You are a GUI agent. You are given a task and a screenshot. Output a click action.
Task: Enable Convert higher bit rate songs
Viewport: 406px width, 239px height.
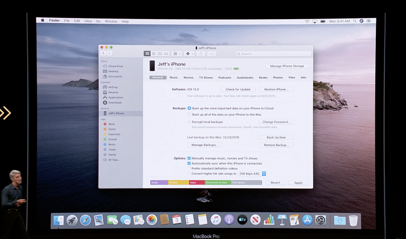pos(189,174)
